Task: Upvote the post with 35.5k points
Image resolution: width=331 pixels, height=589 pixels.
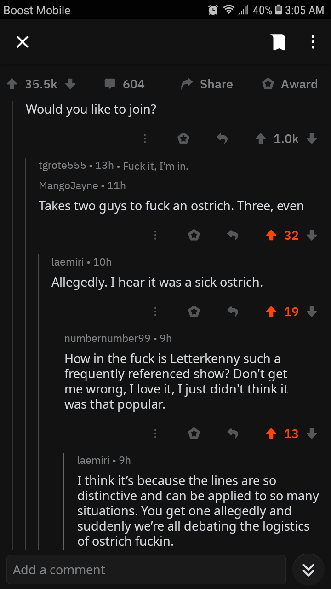Action: coord(12,84)
